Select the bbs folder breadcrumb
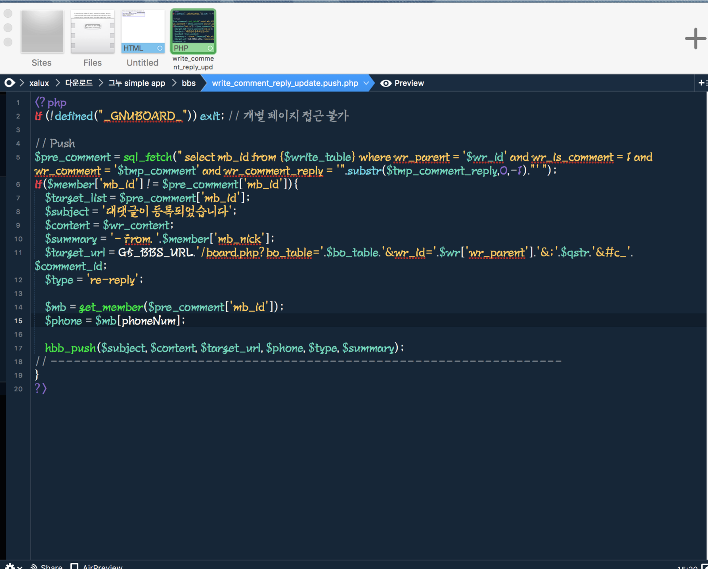 [x=189, y=83]
